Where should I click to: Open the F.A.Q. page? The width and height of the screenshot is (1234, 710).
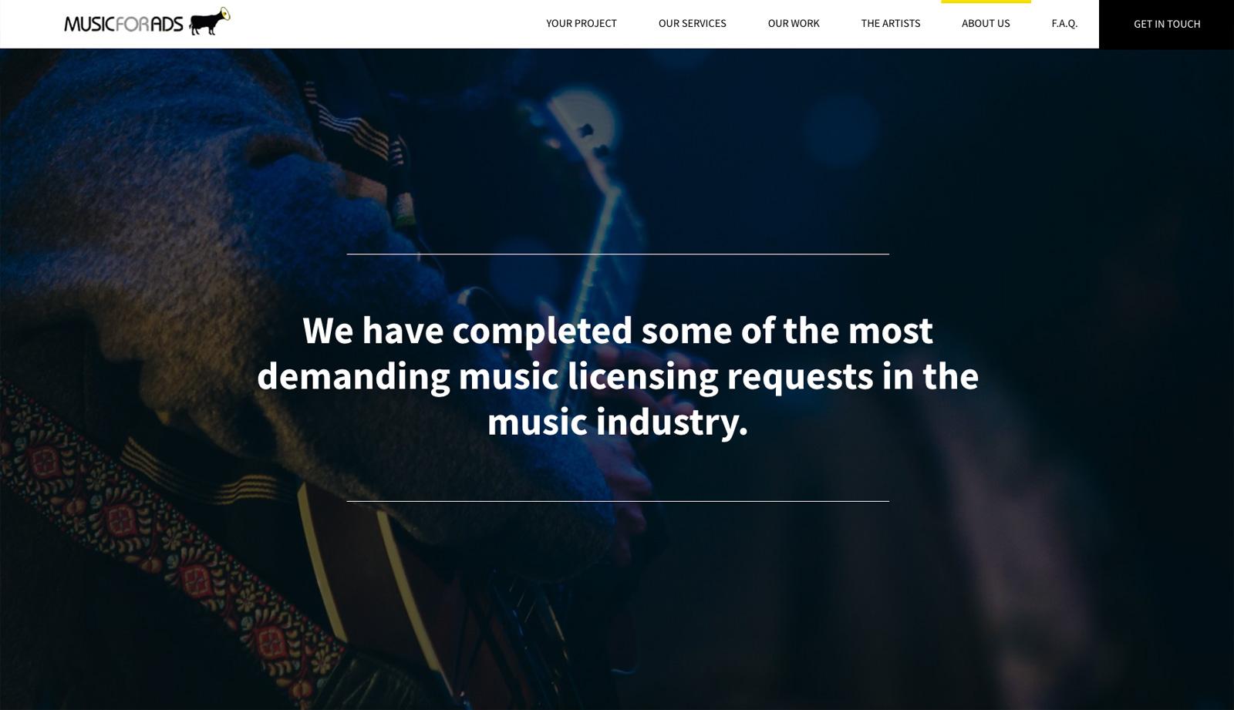click(1064, 23)
